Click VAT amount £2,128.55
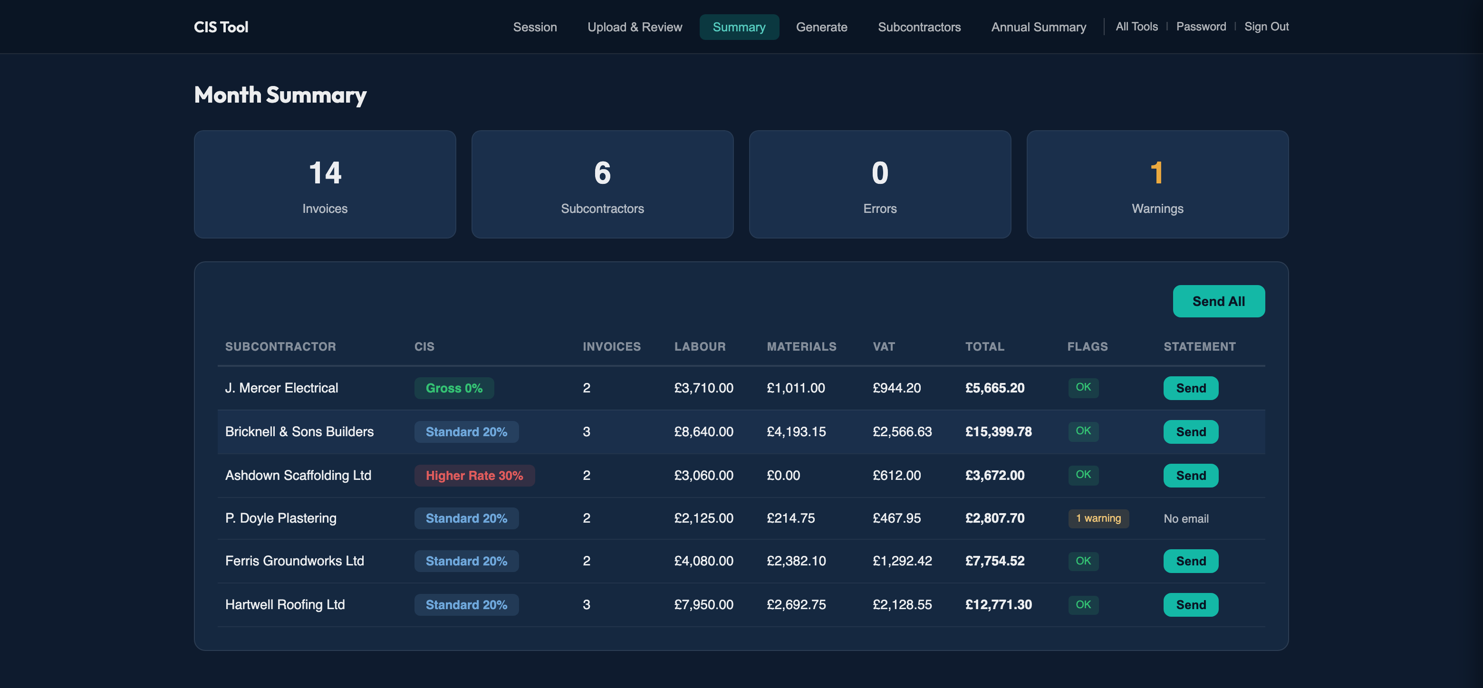The height and width of the screenshot is (688, 1483). click(x=902, y=605)
